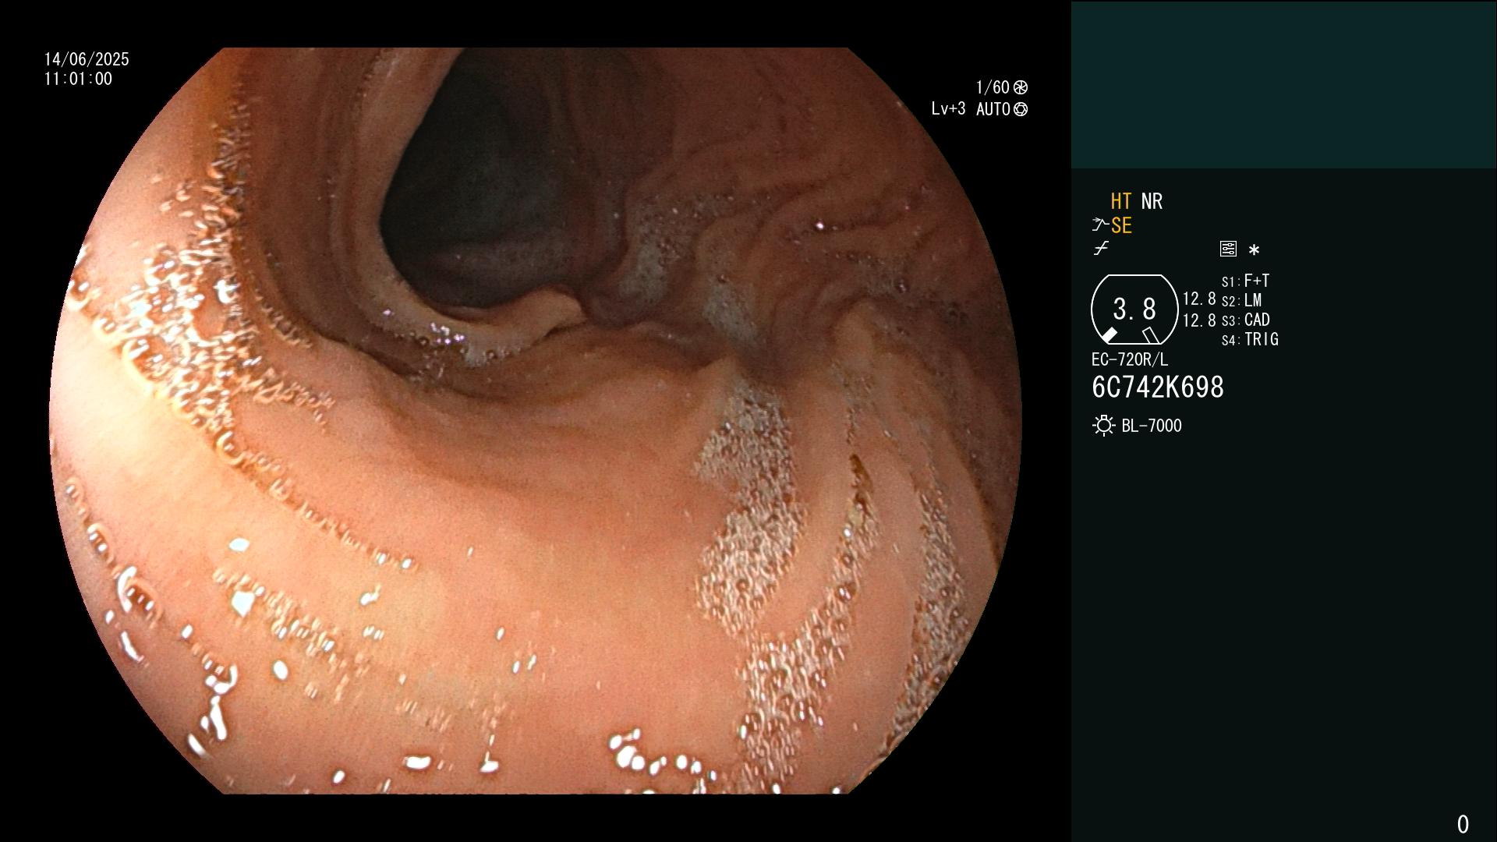Click the upper 12.8 value
Screen dimensions: 1497x842
(1199, 299)
